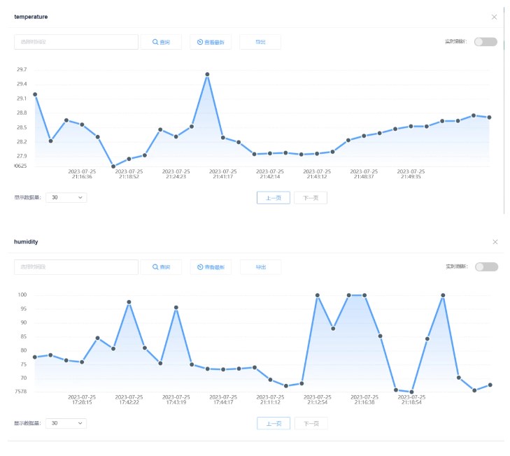The width and height of the screenshot is (510, 456).
Task: Close the temperature panel
Action: click(494, 17)
